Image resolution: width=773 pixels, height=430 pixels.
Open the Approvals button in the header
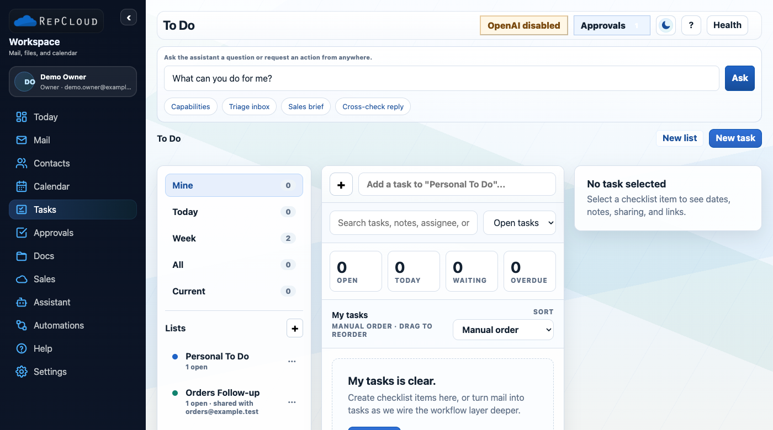pos(612,25)
